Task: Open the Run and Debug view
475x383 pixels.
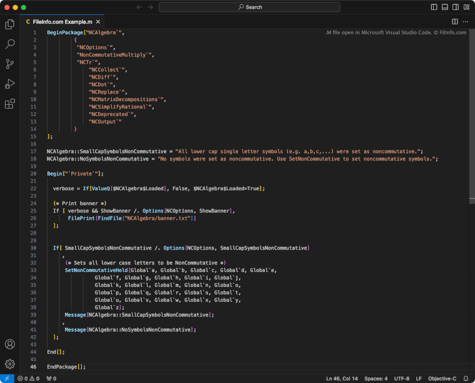Action: click(9, 84)
